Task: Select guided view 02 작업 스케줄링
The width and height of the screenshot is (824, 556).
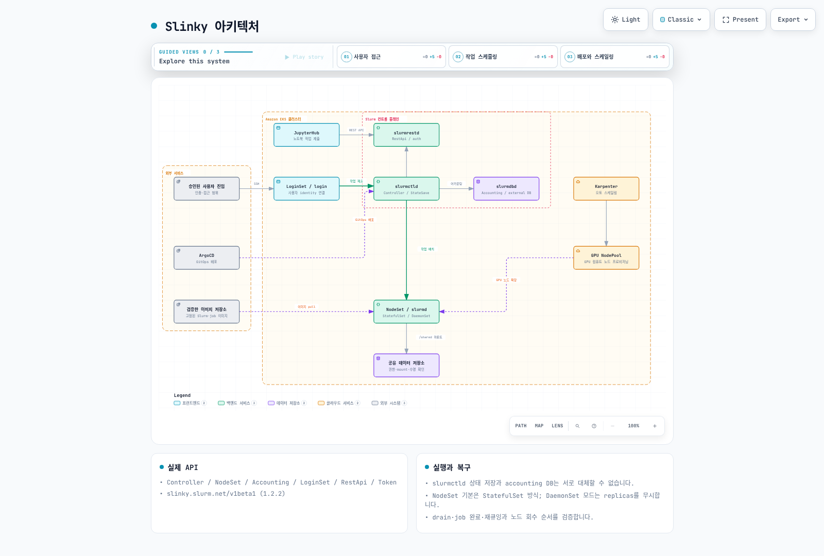Action: point(503,57)
